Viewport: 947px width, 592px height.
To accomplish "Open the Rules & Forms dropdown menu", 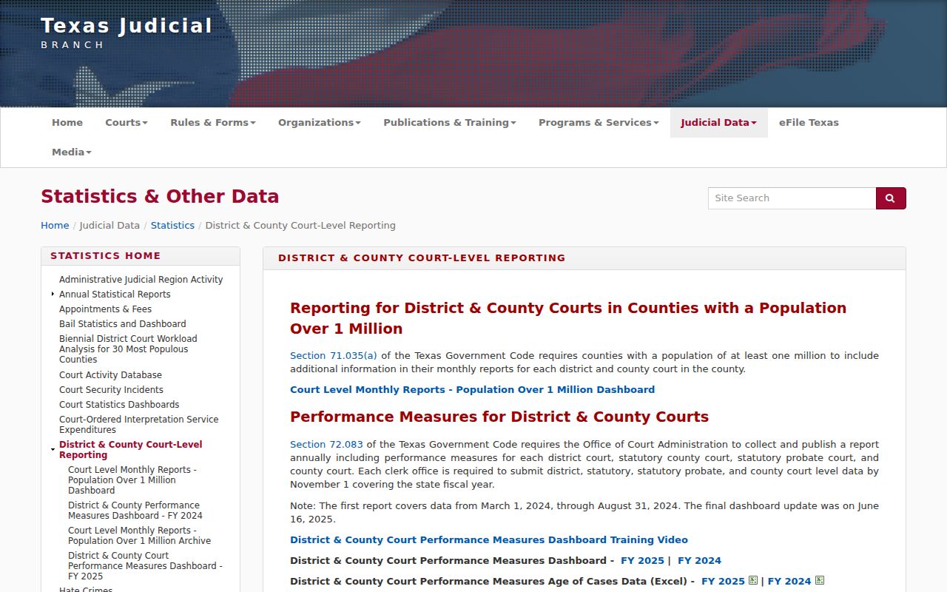I will pyautogui.click(x=213, y=123).
